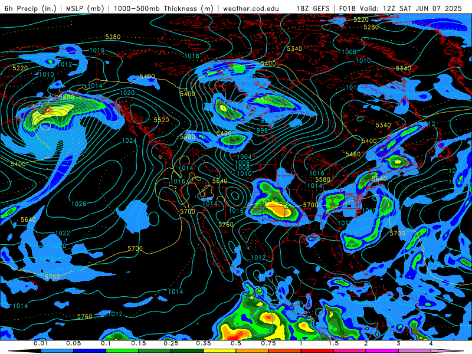Click "1000-500mb Thickness (m)" header label
This screenshot has width=472, height=354.
[163, 8]
